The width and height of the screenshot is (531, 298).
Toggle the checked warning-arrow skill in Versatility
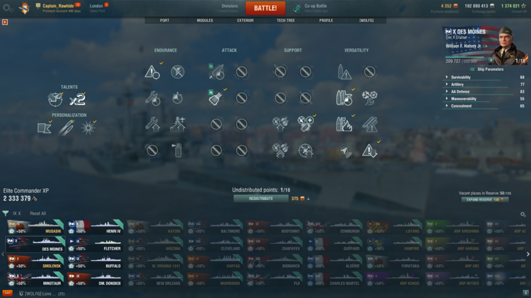pyautogui.click(x=370, y=150)
